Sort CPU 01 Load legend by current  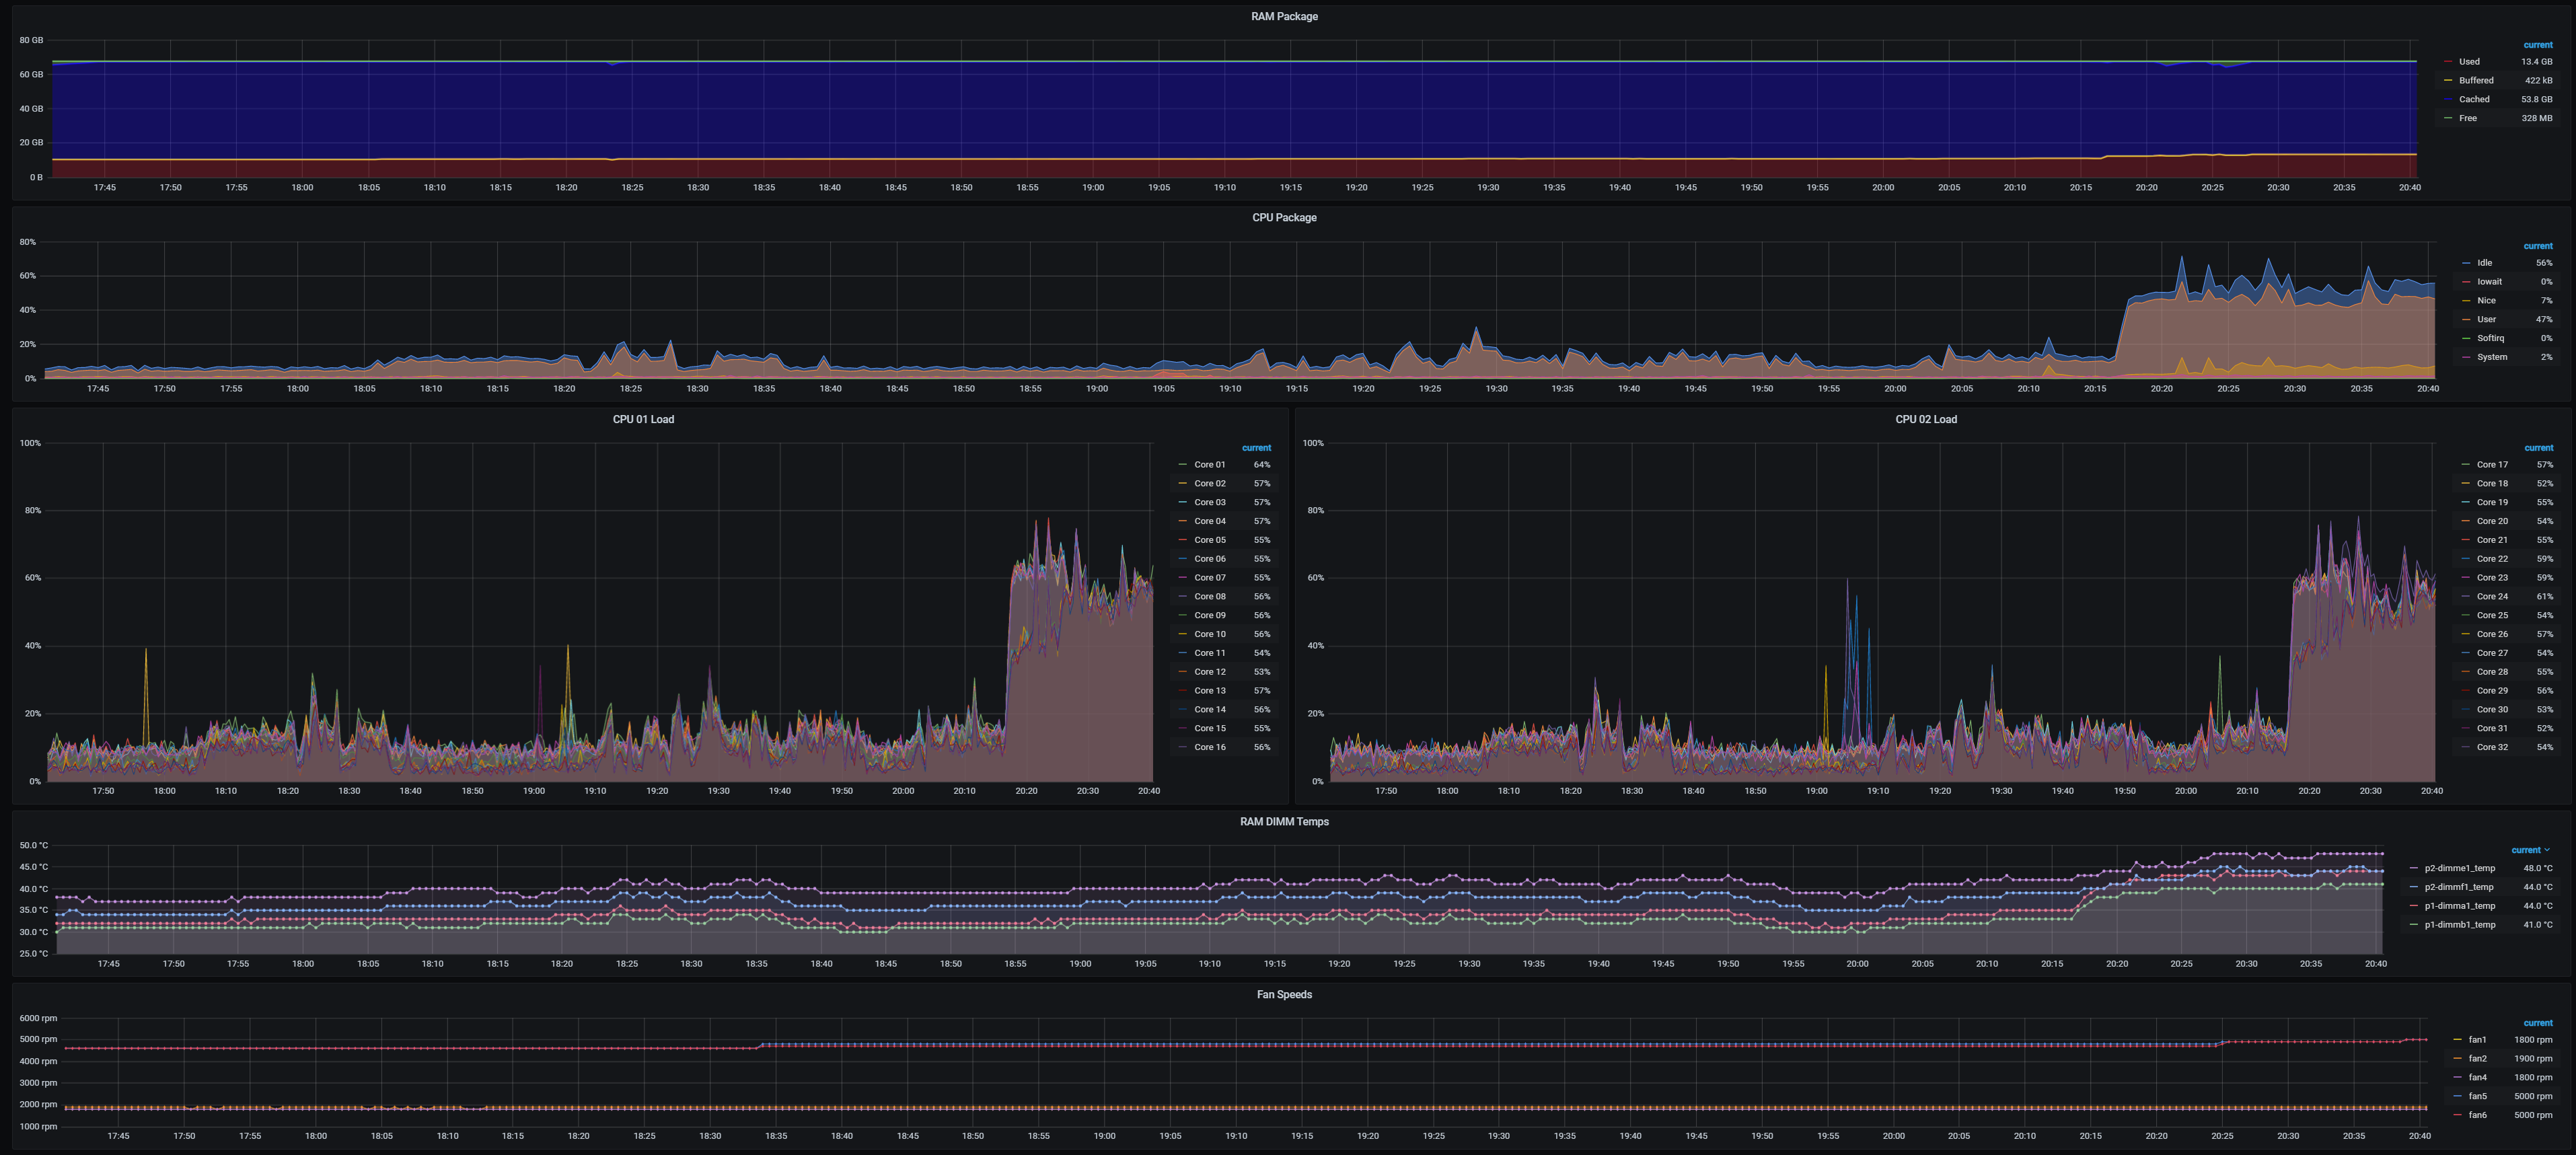[1256, 448]
